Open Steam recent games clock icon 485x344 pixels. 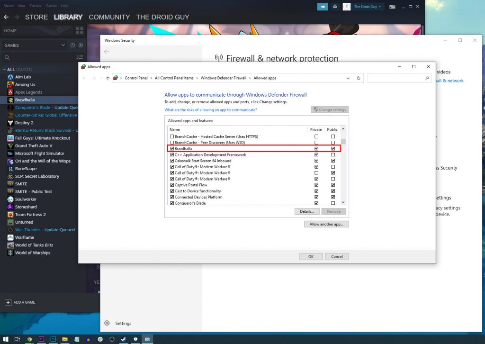pos(72,45)
